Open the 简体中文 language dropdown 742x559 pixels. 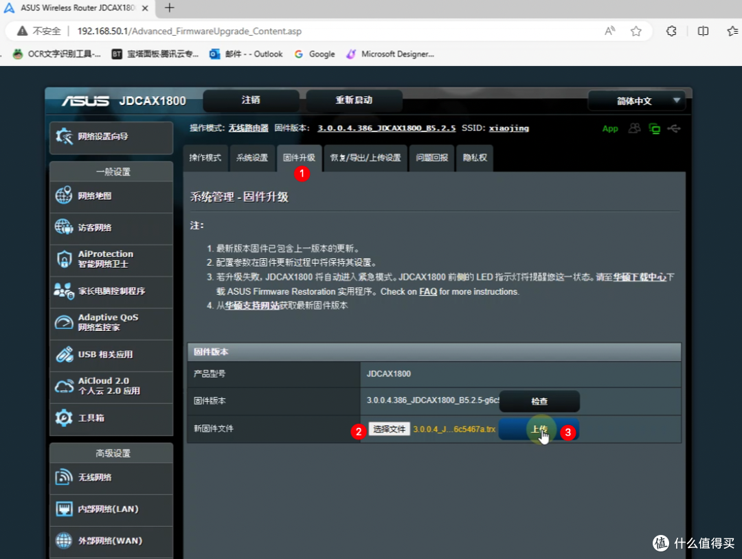(x=636, y=100)
